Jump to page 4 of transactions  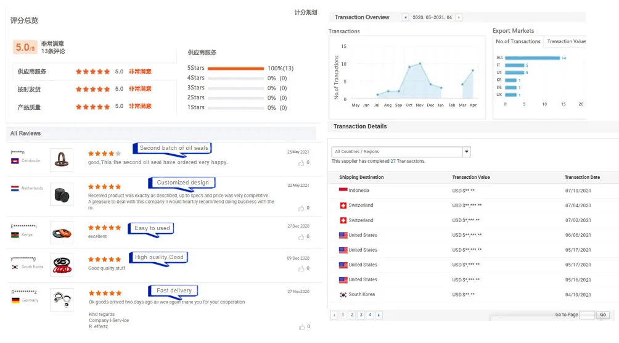pyautogui.click(x=370, y=315)
